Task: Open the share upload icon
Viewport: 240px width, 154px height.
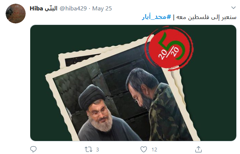Action: [198, 149]
